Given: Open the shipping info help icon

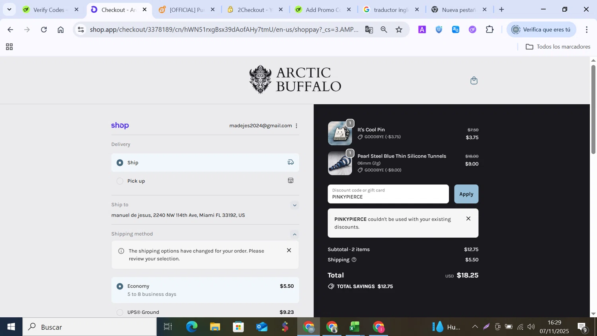Looking at the screenshot, I should click(354, 260).
